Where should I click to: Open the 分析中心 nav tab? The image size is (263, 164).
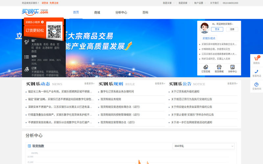tap(121, 12)
